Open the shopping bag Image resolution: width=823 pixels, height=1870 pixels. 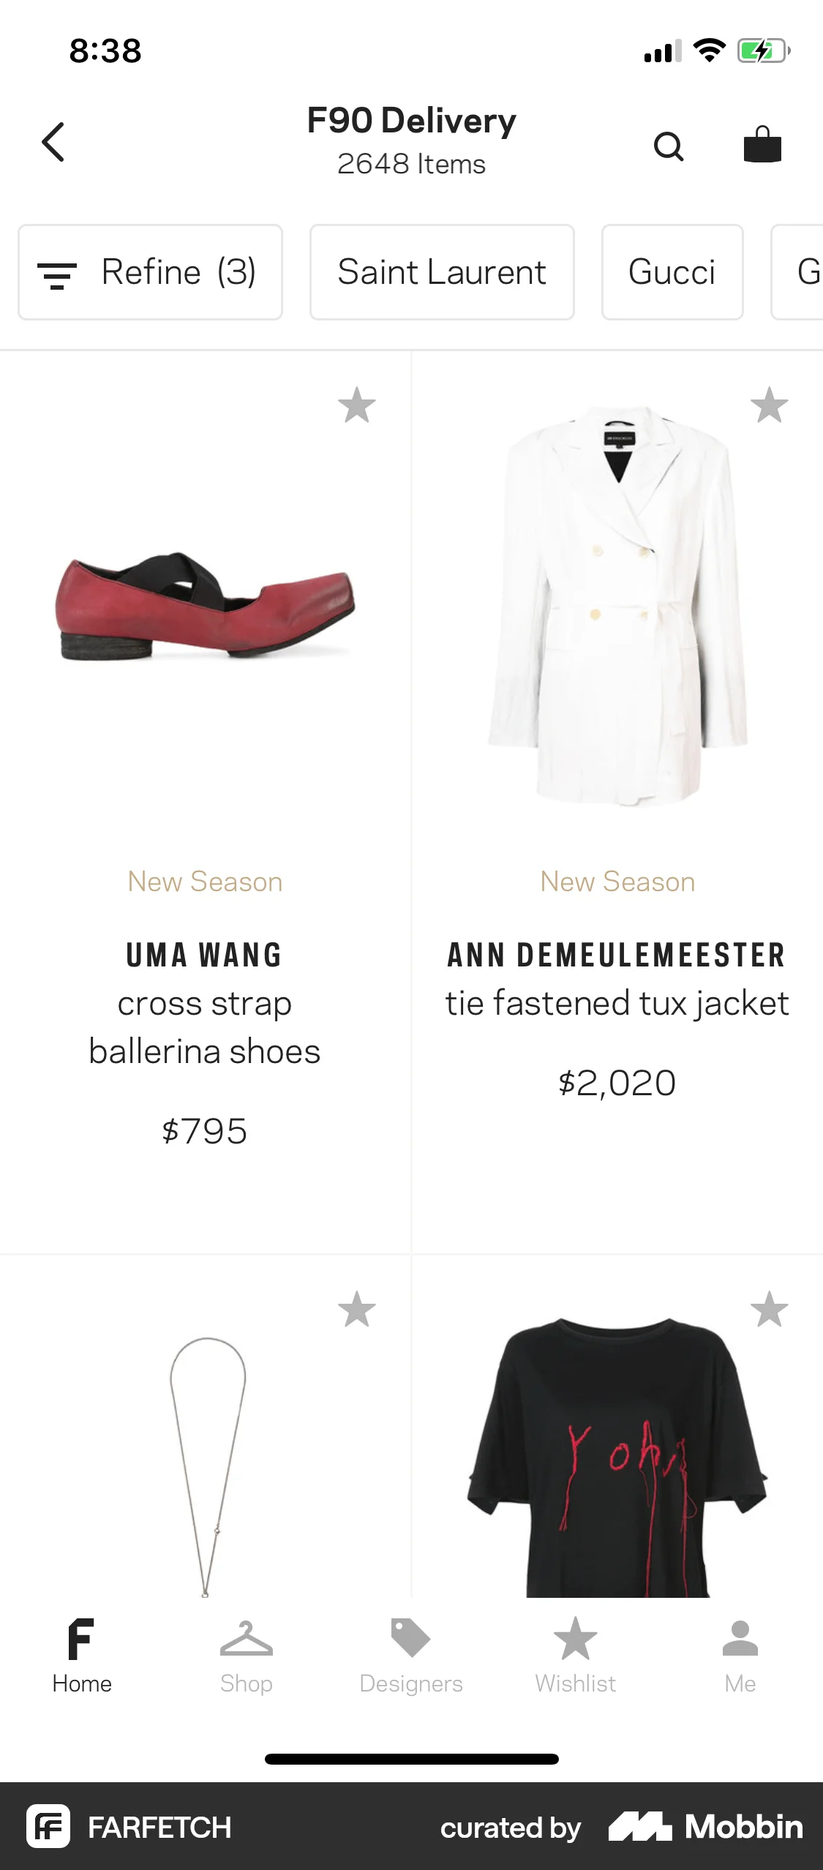[x=762, y=143]
